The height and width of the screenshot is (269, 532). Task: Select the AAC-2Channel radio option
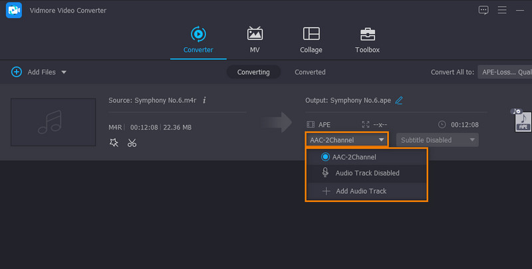[325, 157]
